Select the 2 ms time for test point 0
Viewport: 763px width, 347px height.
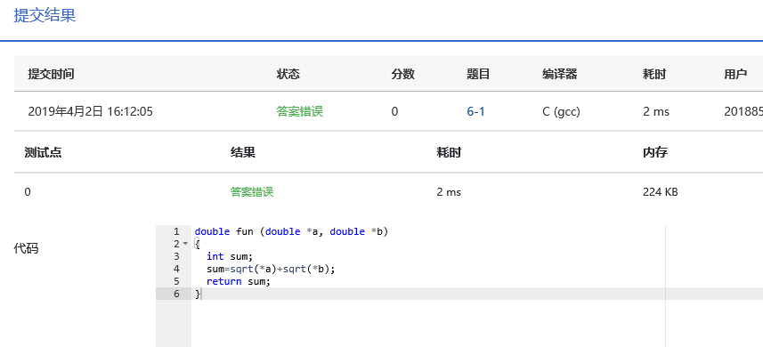449,192
